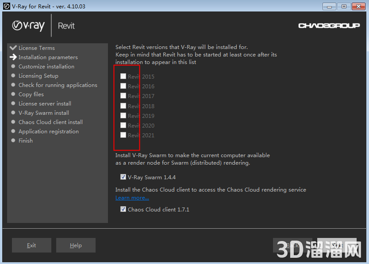Select the Copy files step in sidebar
369x264 pixels.
click(x=31, y=94)
